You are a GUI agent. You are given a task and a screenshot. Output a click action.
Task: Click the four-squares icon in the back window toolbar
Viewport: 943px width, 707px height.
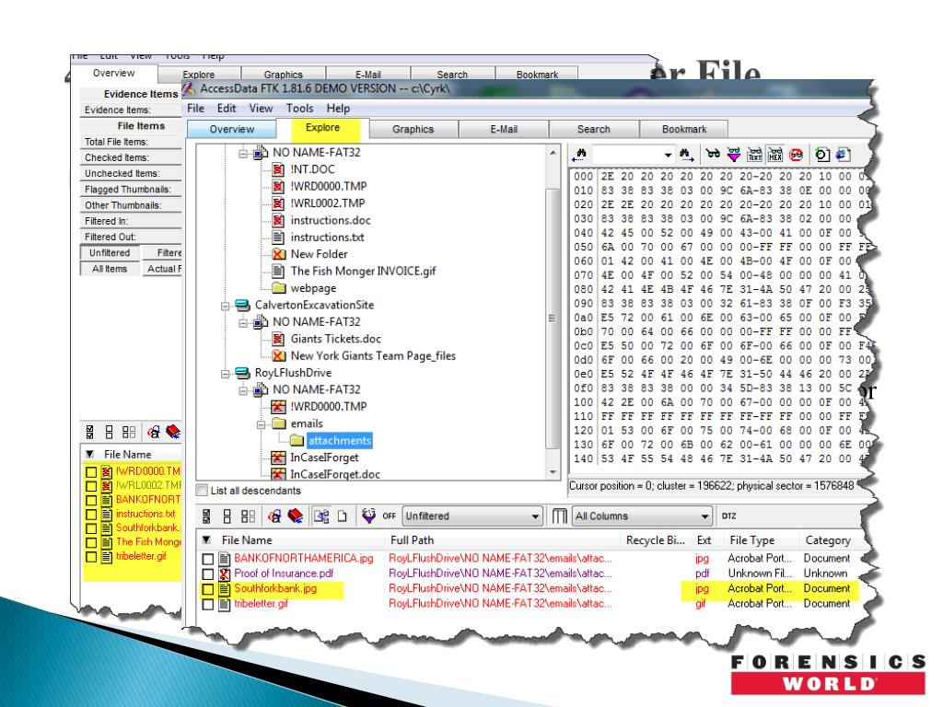pyautogui.click(x=129, y=432)
